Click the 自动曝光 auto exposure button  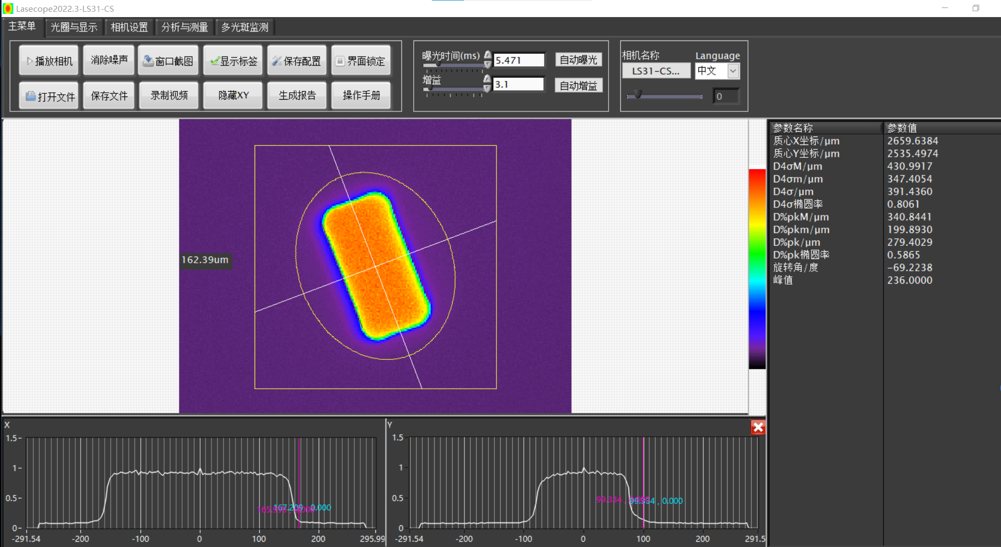pos(579,60)
